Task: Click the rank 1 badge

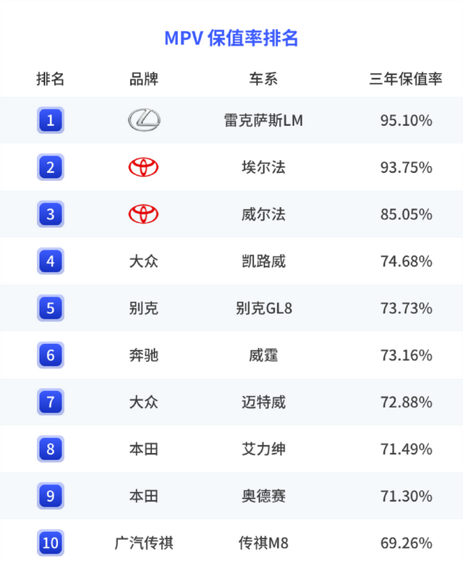Action: click(x=51, y=120)
